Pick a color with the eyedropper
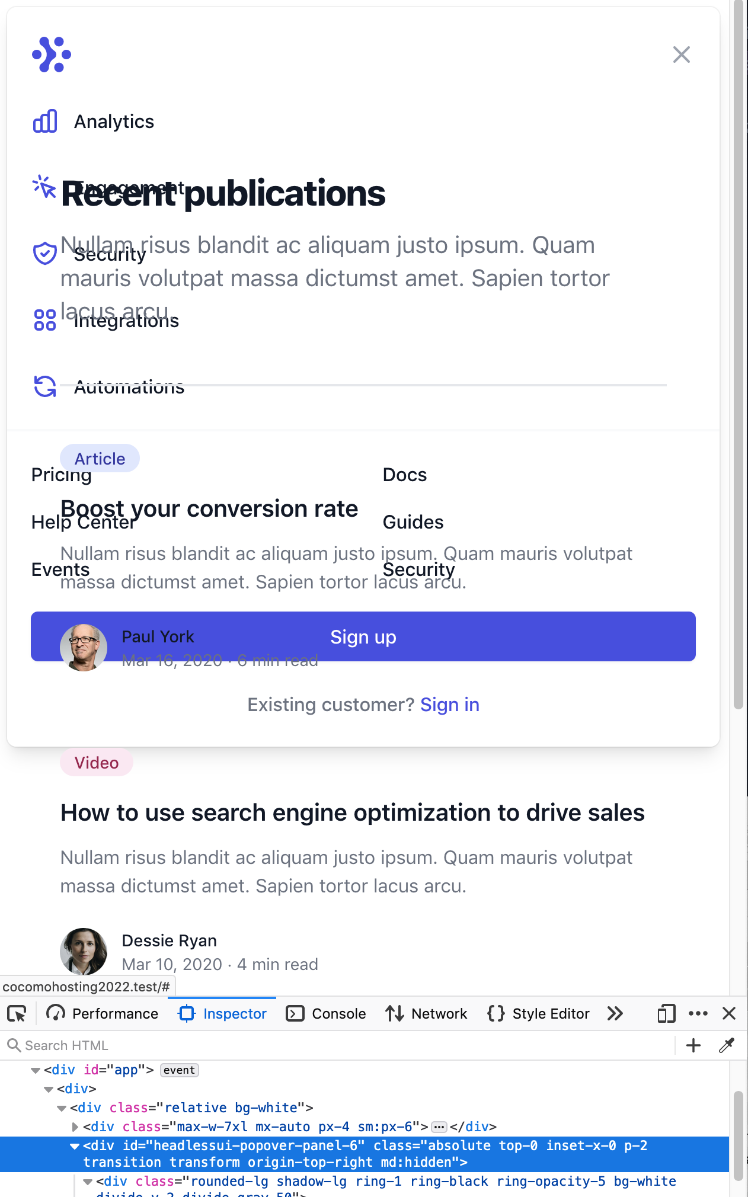Image resolution: width=748 pixels, height=1197 pixels. (727, 1045)
